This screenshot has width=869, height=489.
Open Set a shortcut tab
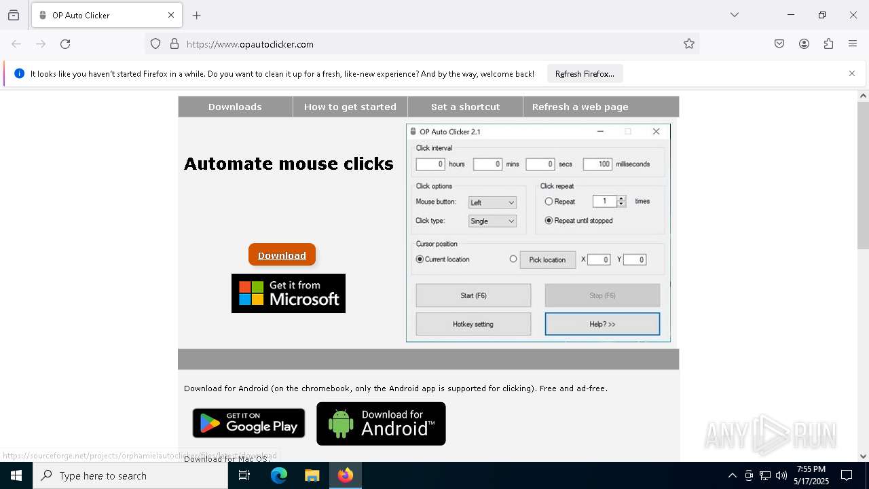(x=465, y=107)
